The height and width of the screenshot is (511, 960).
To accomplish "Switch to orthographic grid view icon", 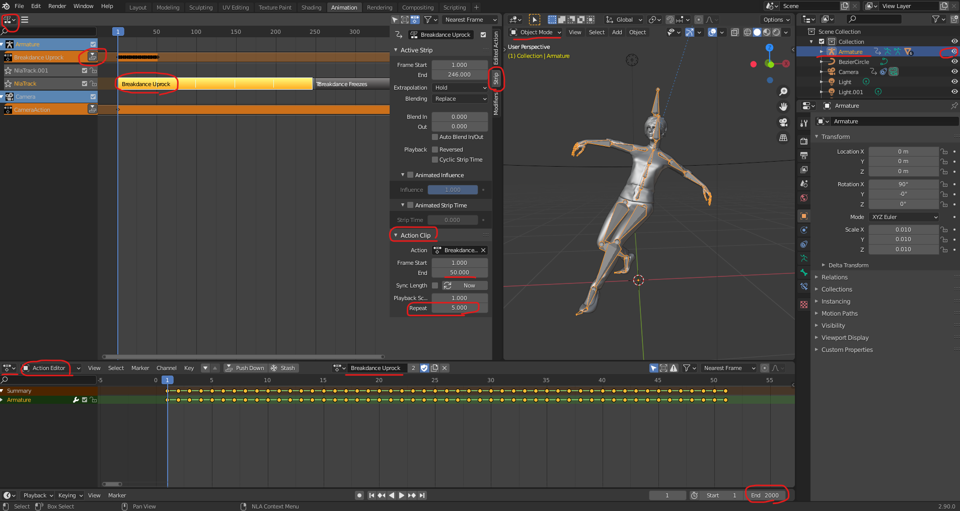I will click(x=783, y=138).
